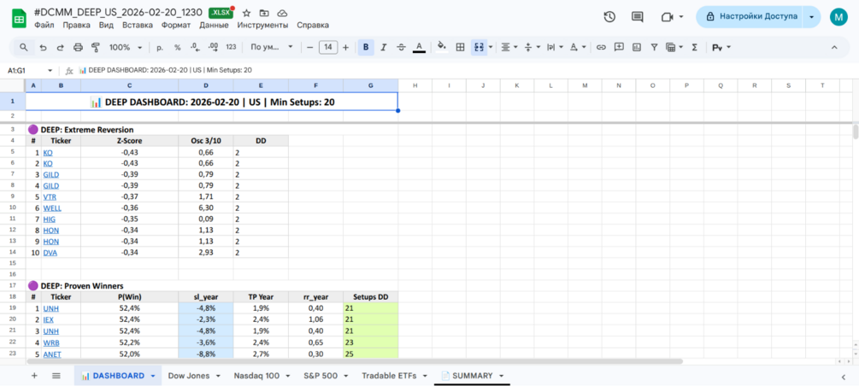
Task: Open the name box dropdown arrow
Action: point(50,71)
